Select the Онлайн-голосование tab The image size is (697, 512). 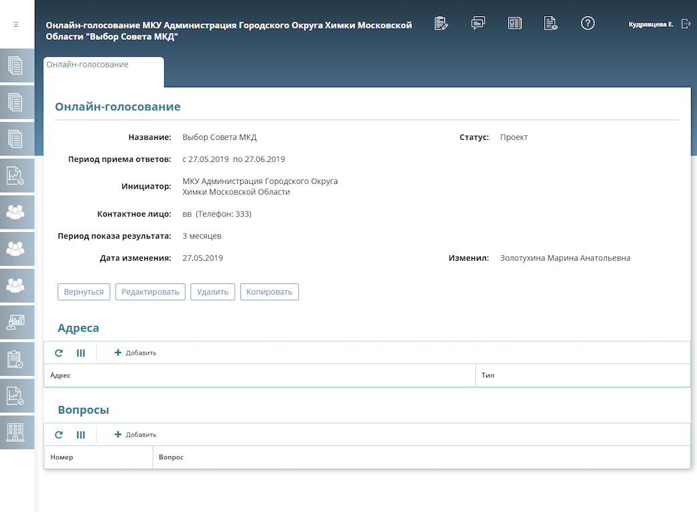pos(88,65)
